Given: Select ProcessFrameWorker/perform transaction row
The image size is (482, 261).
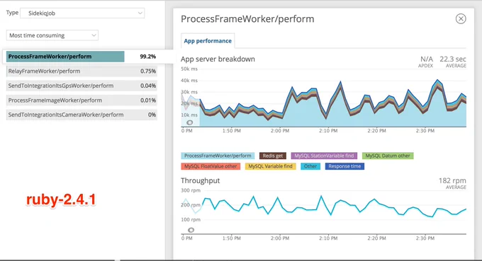Looking at the screenshot, I should coord(82,57).
